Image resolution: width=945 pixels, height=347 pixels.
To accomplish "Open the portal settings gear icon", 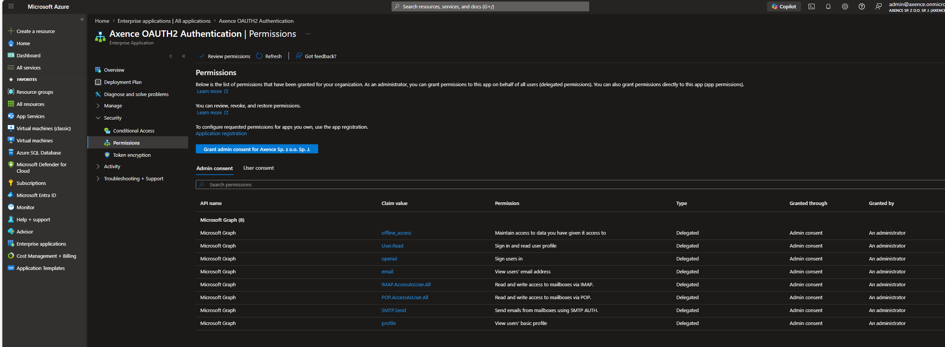I will pos(845,6).
